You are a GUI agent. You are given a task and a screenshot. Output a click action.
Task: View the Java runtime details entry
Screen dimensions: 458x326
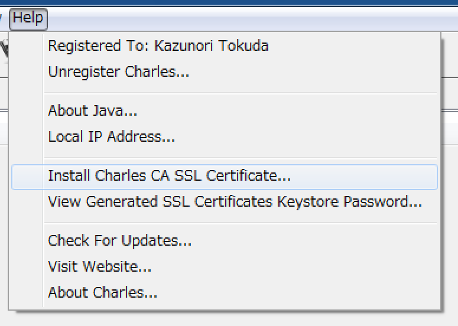point(225,110)
